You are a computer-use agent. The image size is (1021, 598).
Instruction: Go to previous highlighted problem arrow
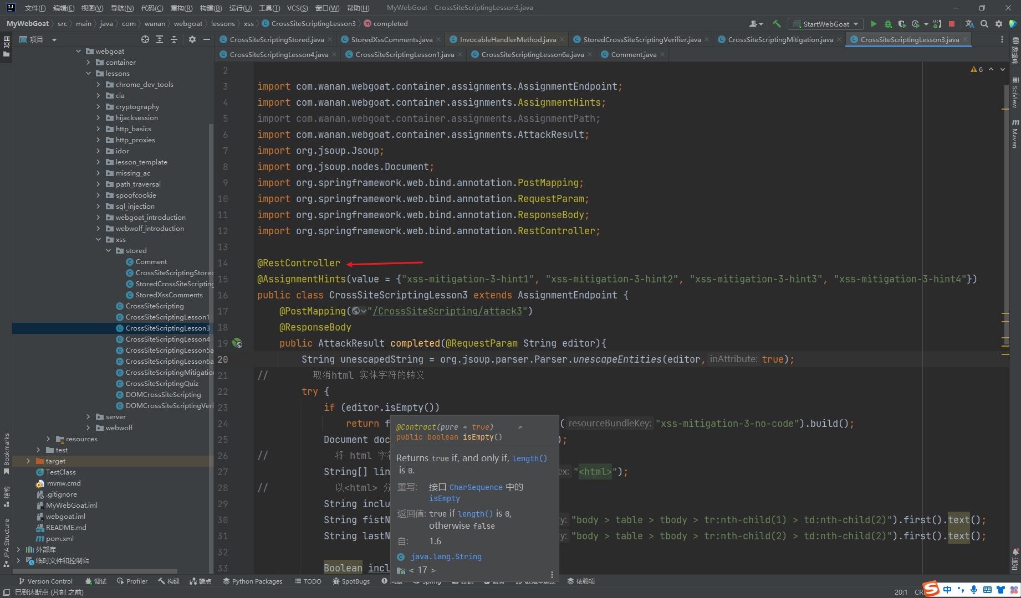pos(991,69)
